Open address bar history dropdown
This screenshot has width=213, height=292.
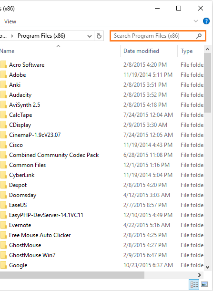tap(90, 36)
